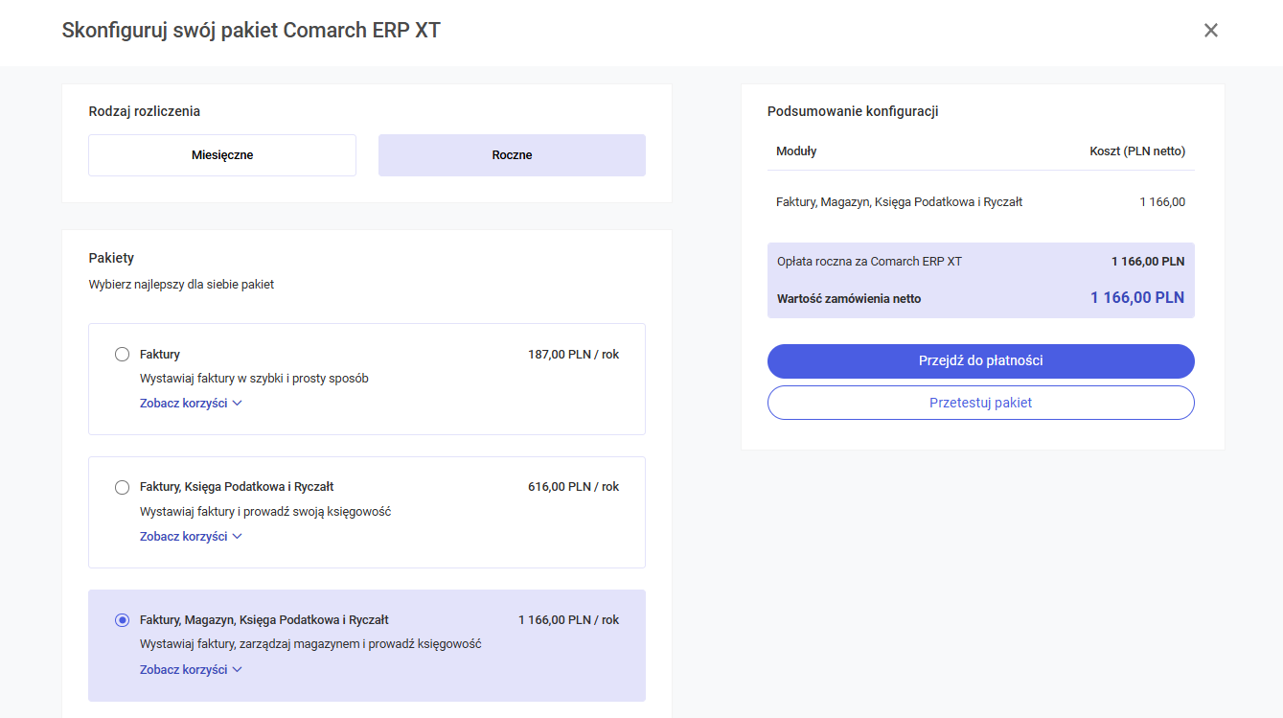The height and width of the screenshot is (718, 1283).
Task: Switch billing type to Miesięczne
Action: tap(222, 155)
